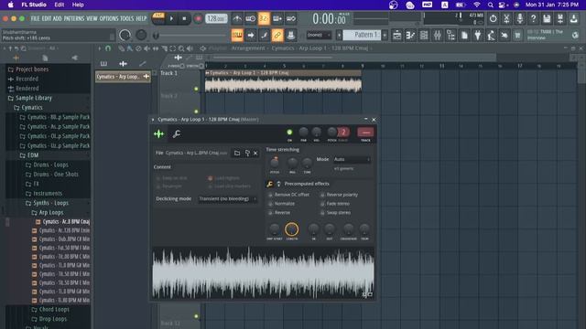Screen dimensions: 586x329
Task: Click the Play transport button
Action: pyautogui.click(x=171, y=18)
